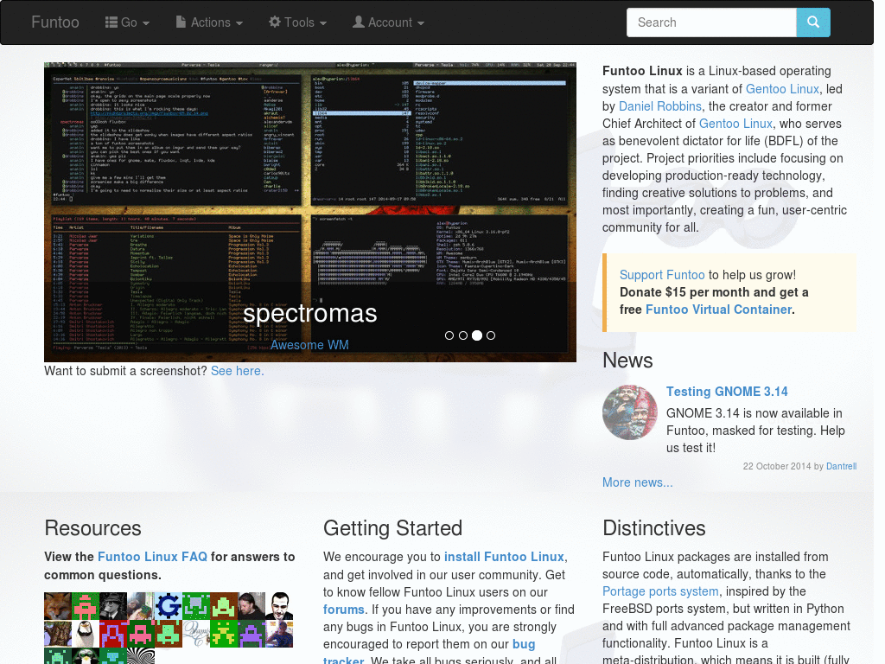Open the fox avatar in Resources
The width and height of the screenshot is (885, 664).
click(x=58, y=605)
